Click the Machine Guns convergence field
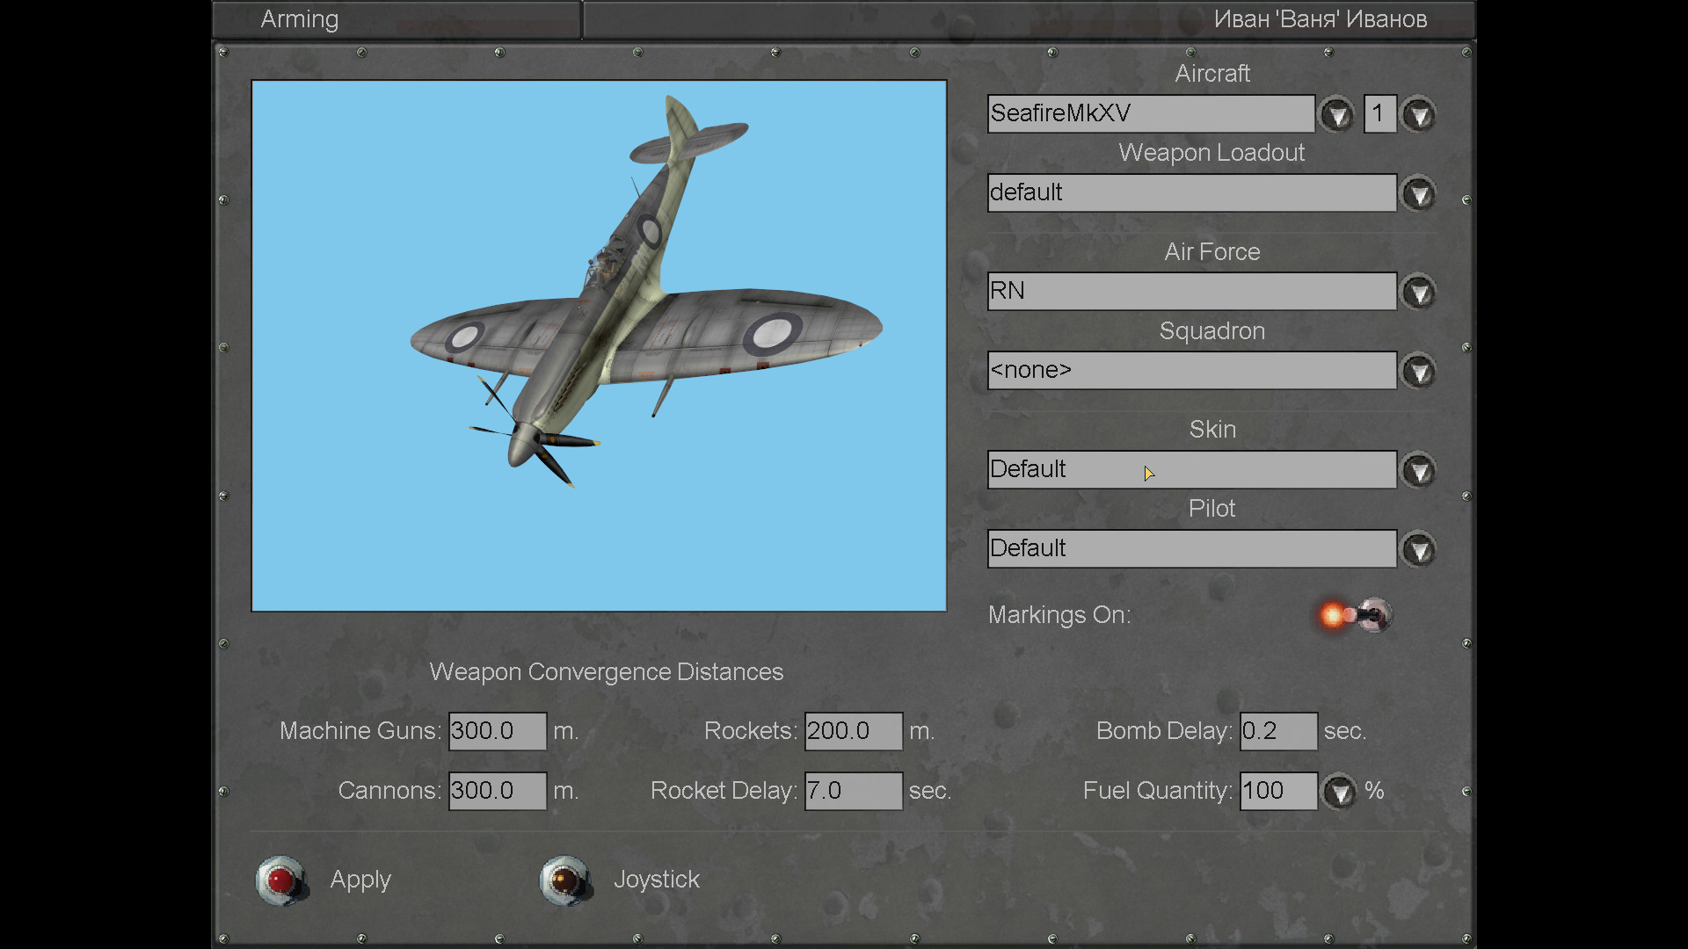Image resolution: width=1688 pixels, height=949 pixels. point(498,731)
